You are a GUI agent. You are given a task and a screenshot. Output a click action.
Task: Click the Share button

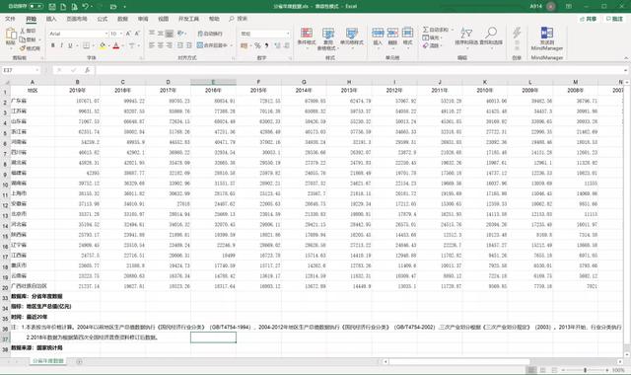coord(588,19)
